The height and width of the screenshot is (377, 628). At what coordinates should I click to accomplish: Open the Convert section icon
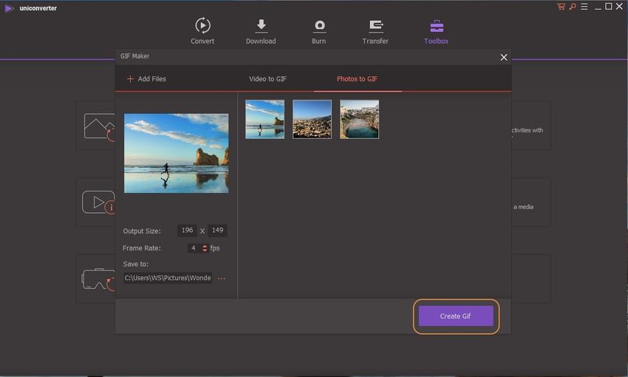pos(202,26)
